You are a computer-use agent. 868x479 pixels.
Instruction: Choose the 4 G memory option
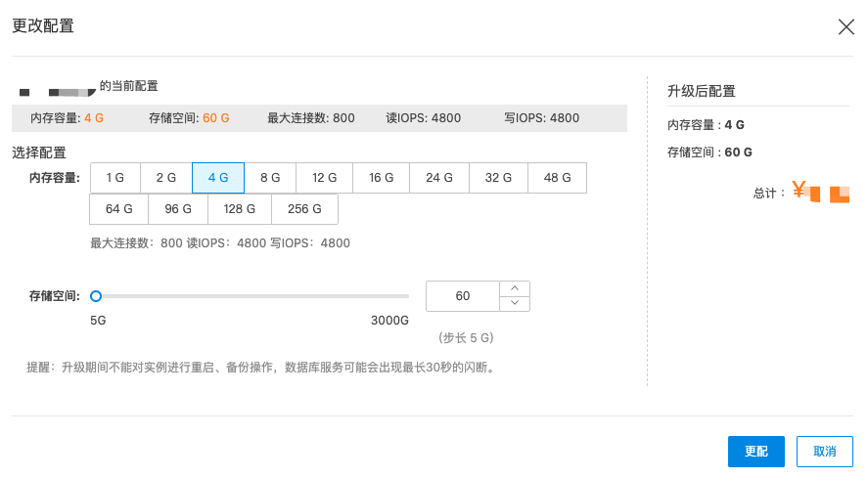pyautogui.click(x=218, y=178)
